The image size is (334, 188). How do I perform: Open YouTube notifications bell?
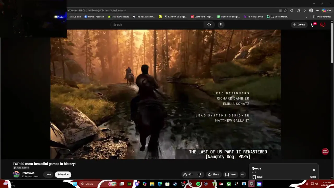[x=313, y=25]
